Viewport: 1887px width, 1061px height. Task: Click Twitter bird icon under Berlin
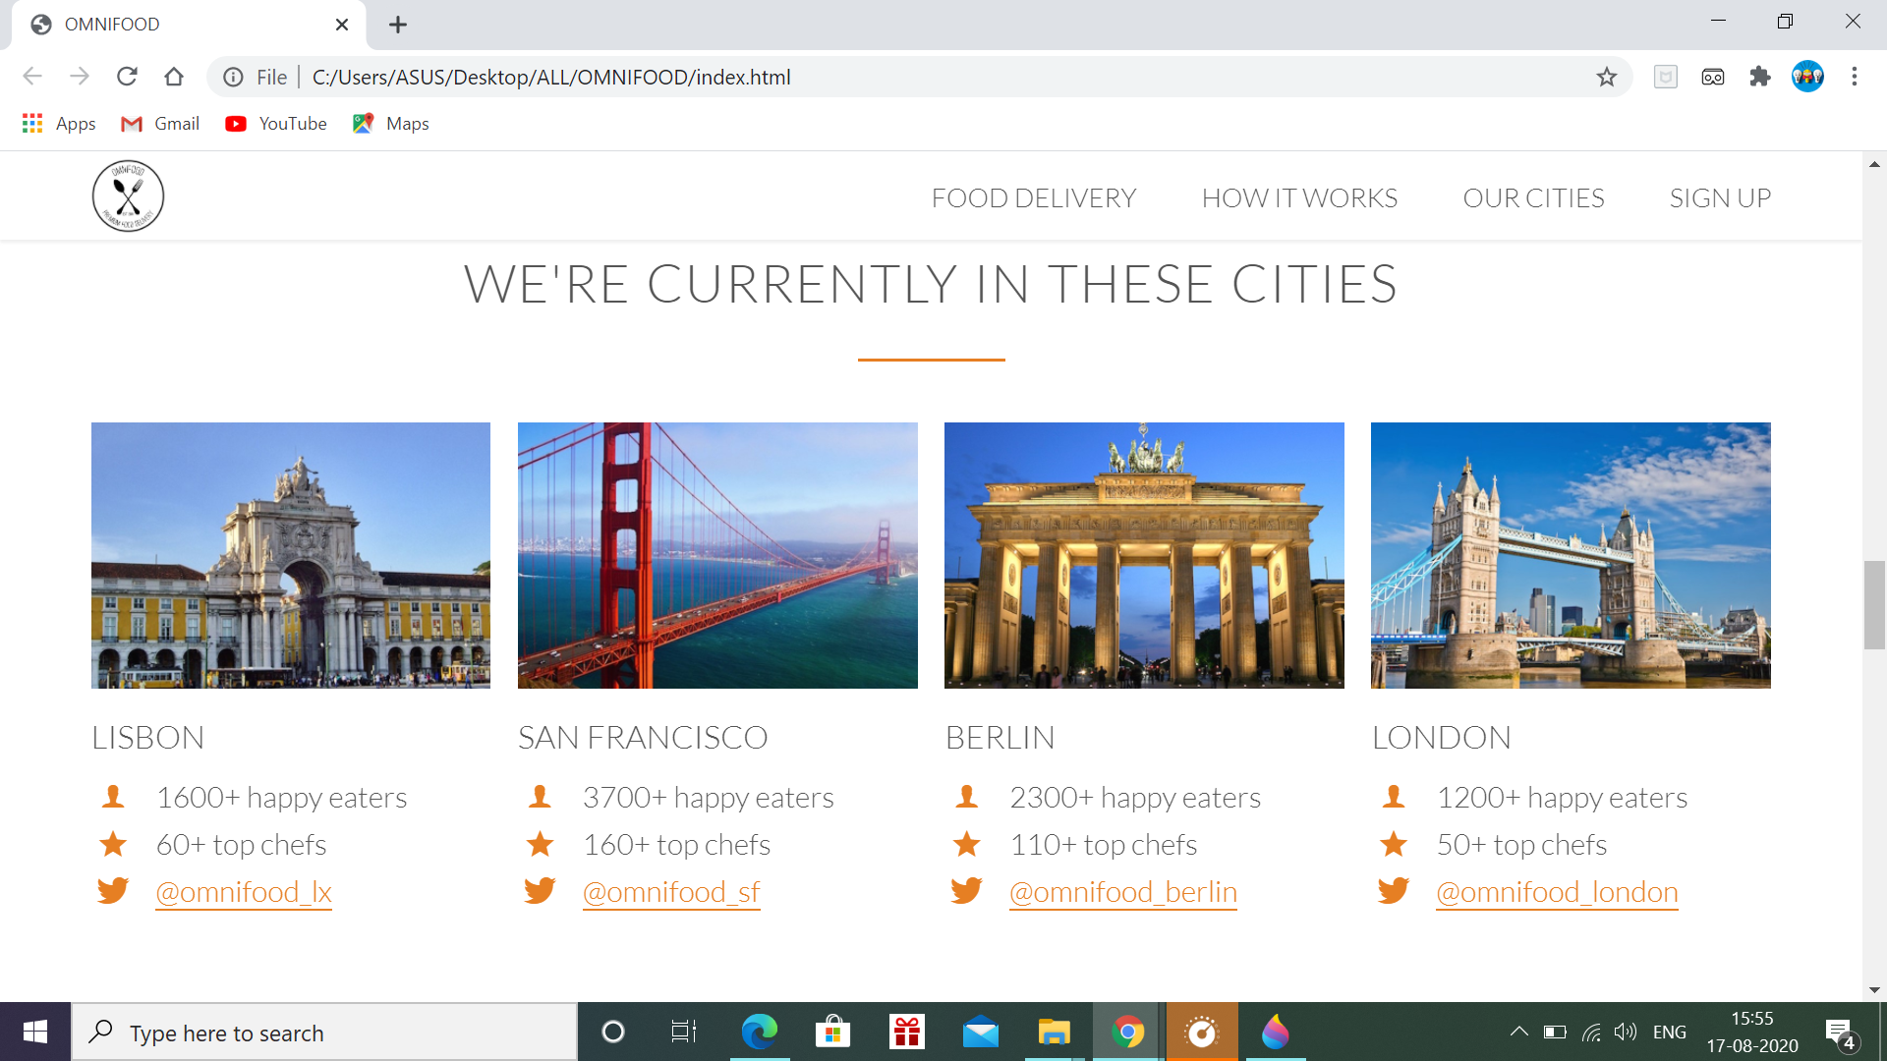966,891
